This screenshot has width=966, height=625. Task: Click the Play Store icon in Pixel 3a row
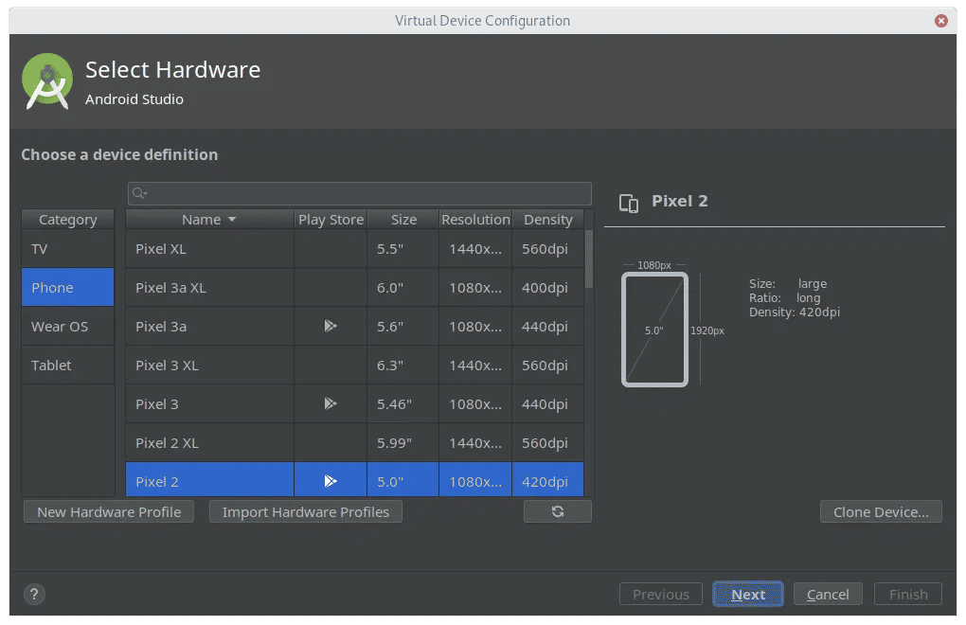pos(331,326)
